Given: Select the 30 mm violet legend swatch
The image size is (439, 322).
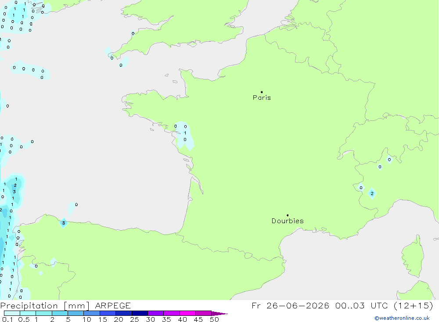Looking at the screenshot, I should (x=156, y=313).
